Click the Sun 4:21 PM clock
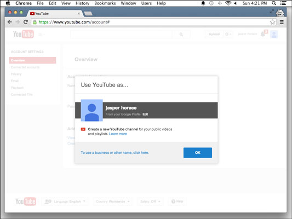Screen dimensions: 292x219 coord(255,3)
